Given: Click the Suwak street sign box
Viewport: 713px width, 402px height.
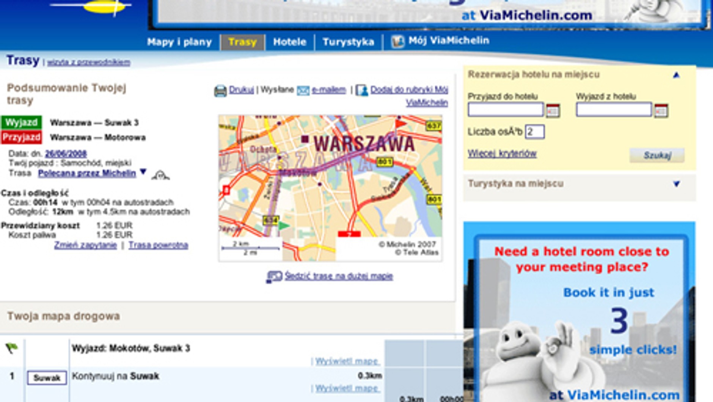Looking at the screenshot, I should coord(47,378).
